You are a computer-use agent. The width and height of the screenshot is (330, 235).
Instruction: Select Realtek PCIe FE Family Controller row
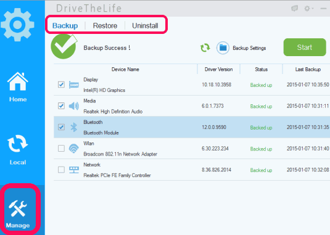click(x=192, y=170)
